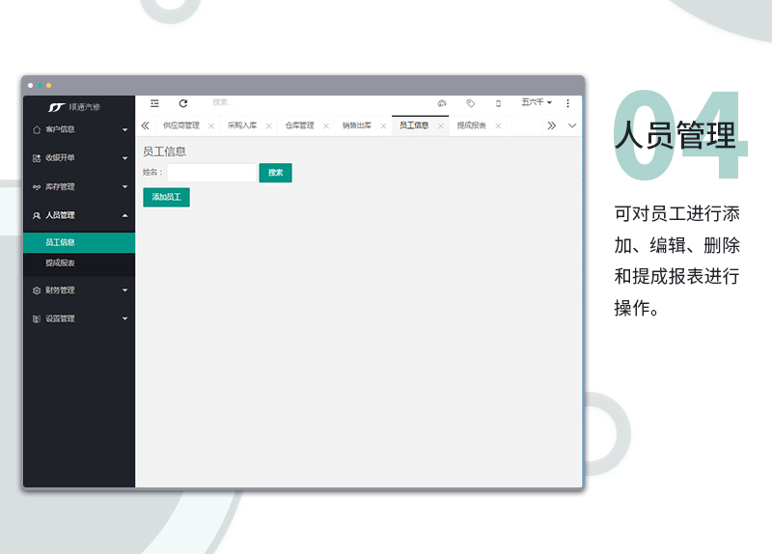
Task: Open 提成报表 in the sidebar
Action: (79, 263)
